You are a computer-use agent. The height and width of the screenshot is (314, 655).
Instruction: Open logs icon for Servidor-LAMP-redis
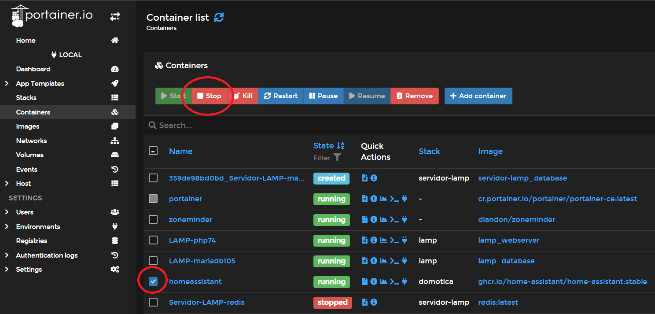coord(364,303)
